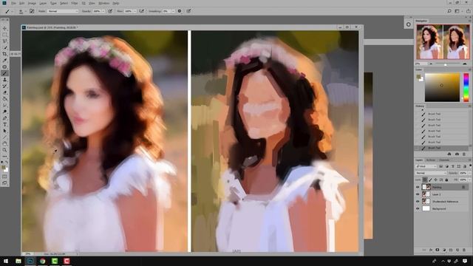Viewport: 473px width, 266px height.
Task: Change screen mode from toolbox bottom
Action: (x=4, y=183)
